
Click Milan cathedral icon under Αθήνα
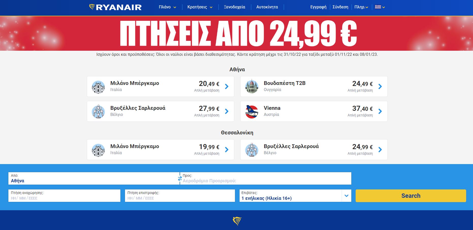click(x=98, y=87)
